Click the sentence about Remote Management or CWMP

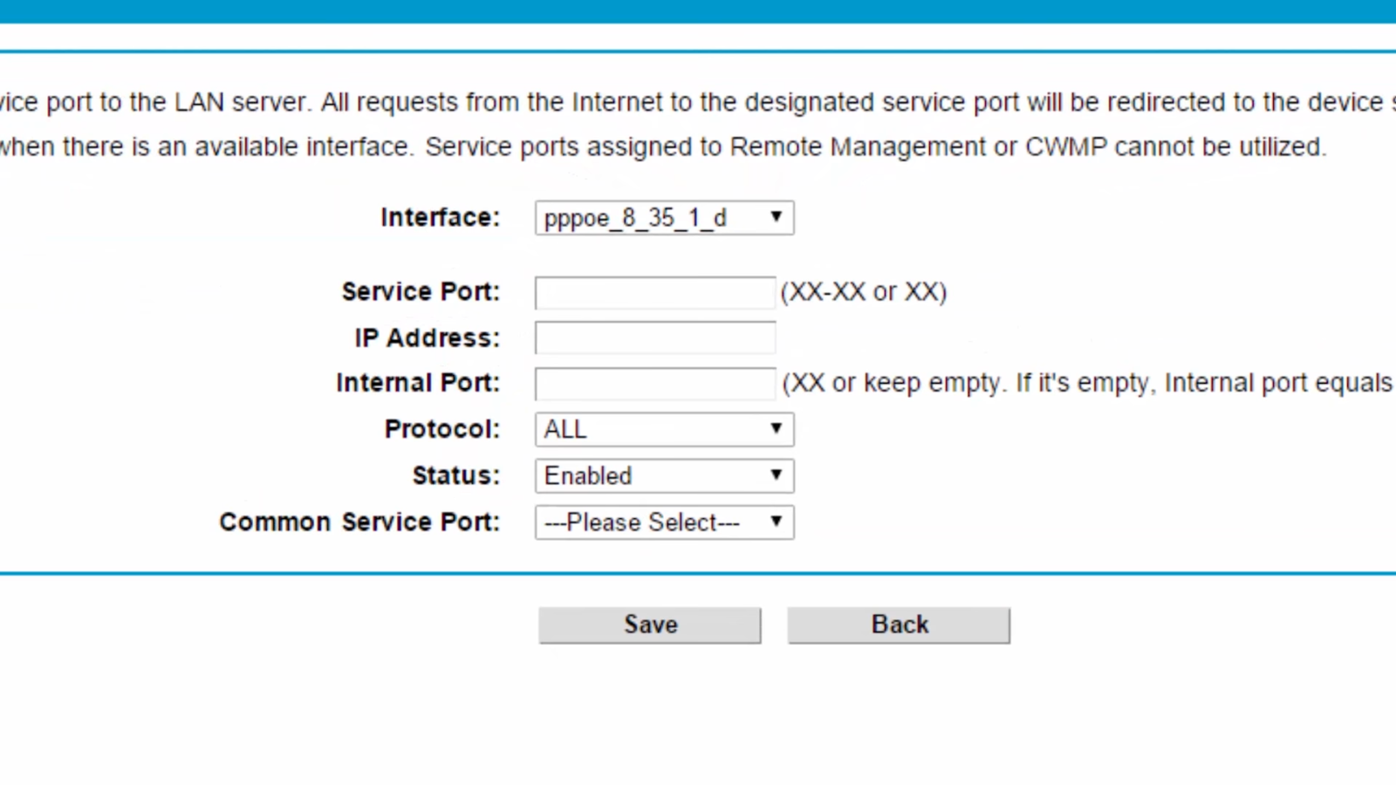pyautogui.click(x=875, y=147)
